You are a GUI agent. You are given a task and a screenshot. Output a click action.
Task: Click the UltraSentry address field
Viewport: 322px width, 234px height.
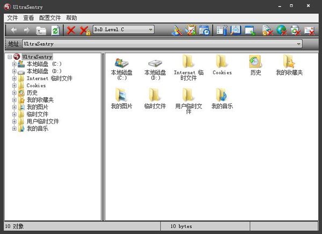point(162,44)
